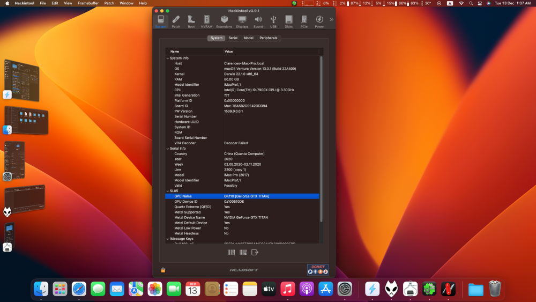The width and height of the screenshot is (536, 302).
Task: Click the export arrow icon below the table
Action: click(x=255, y=253)
